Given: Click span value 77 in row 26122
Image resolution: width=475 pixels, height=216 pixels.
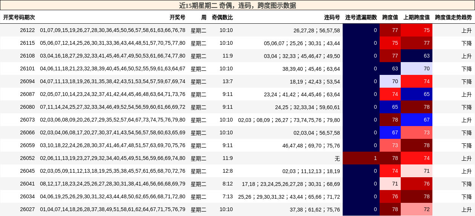Looking at the screenshot, I should point(390,30).
